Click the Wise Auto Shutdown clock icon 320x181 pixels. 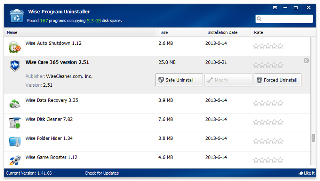pos(15,46)
